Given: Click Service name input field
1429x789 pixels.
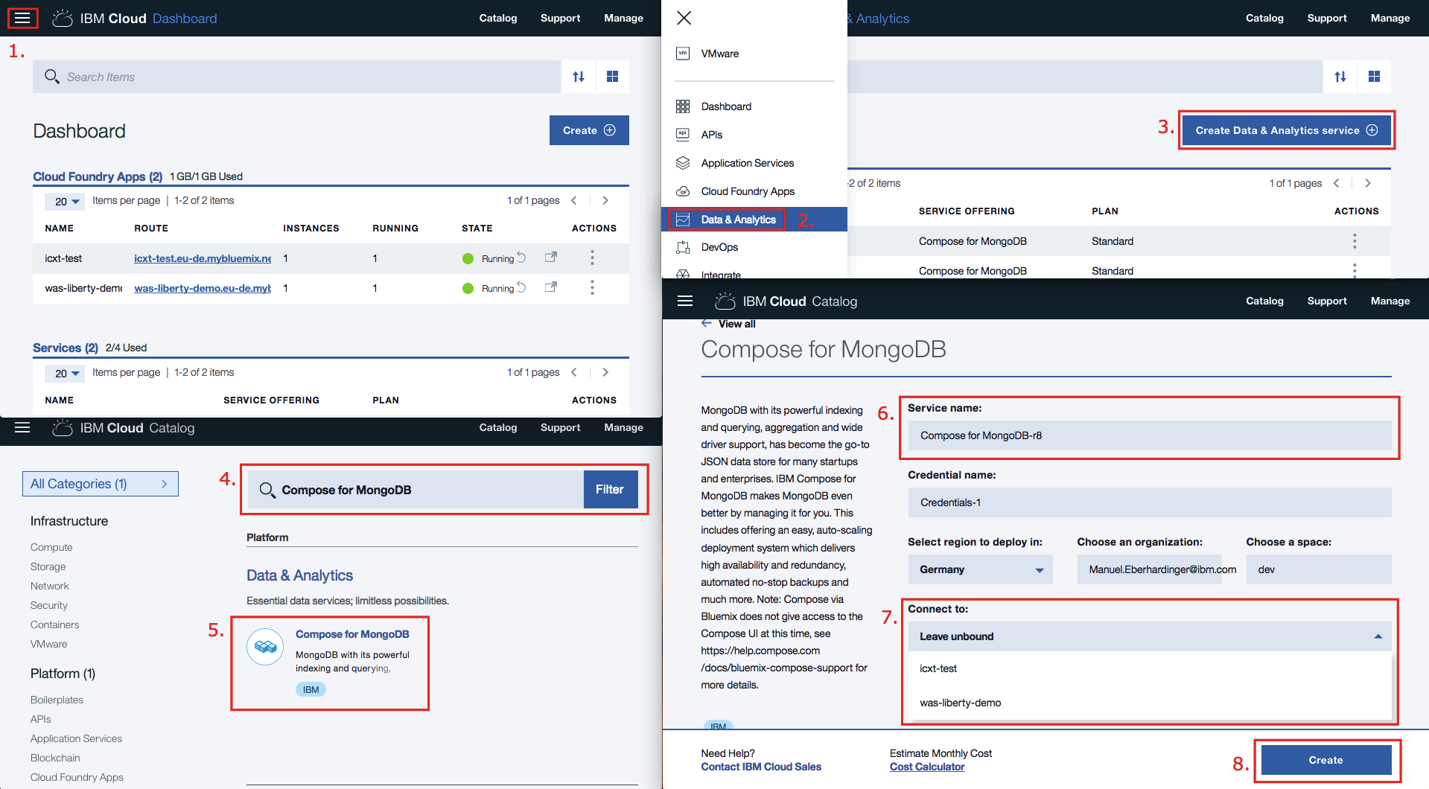Looking at the screenshot, I should [x=1150, y=435].
